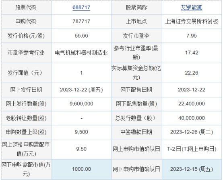
Task: Click the 中签缴款日期 value 2023-12-26 (周二)
Action: click(192, 132)
